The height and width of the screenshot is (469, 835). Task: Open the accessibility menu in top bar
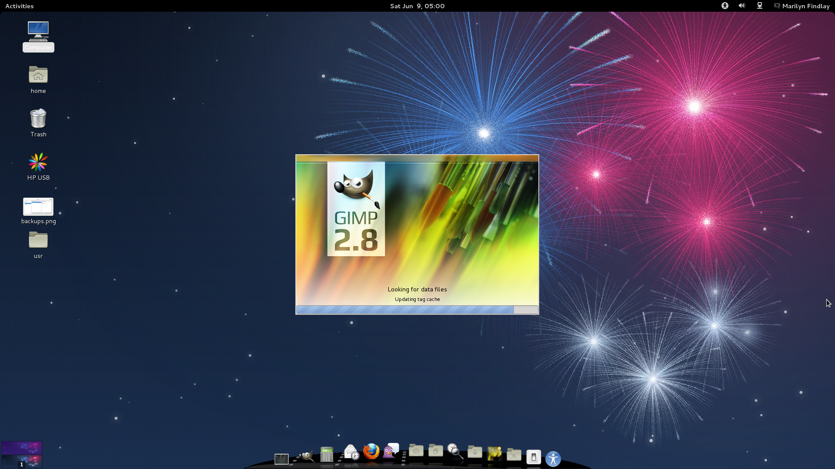(x=725, y=6)
